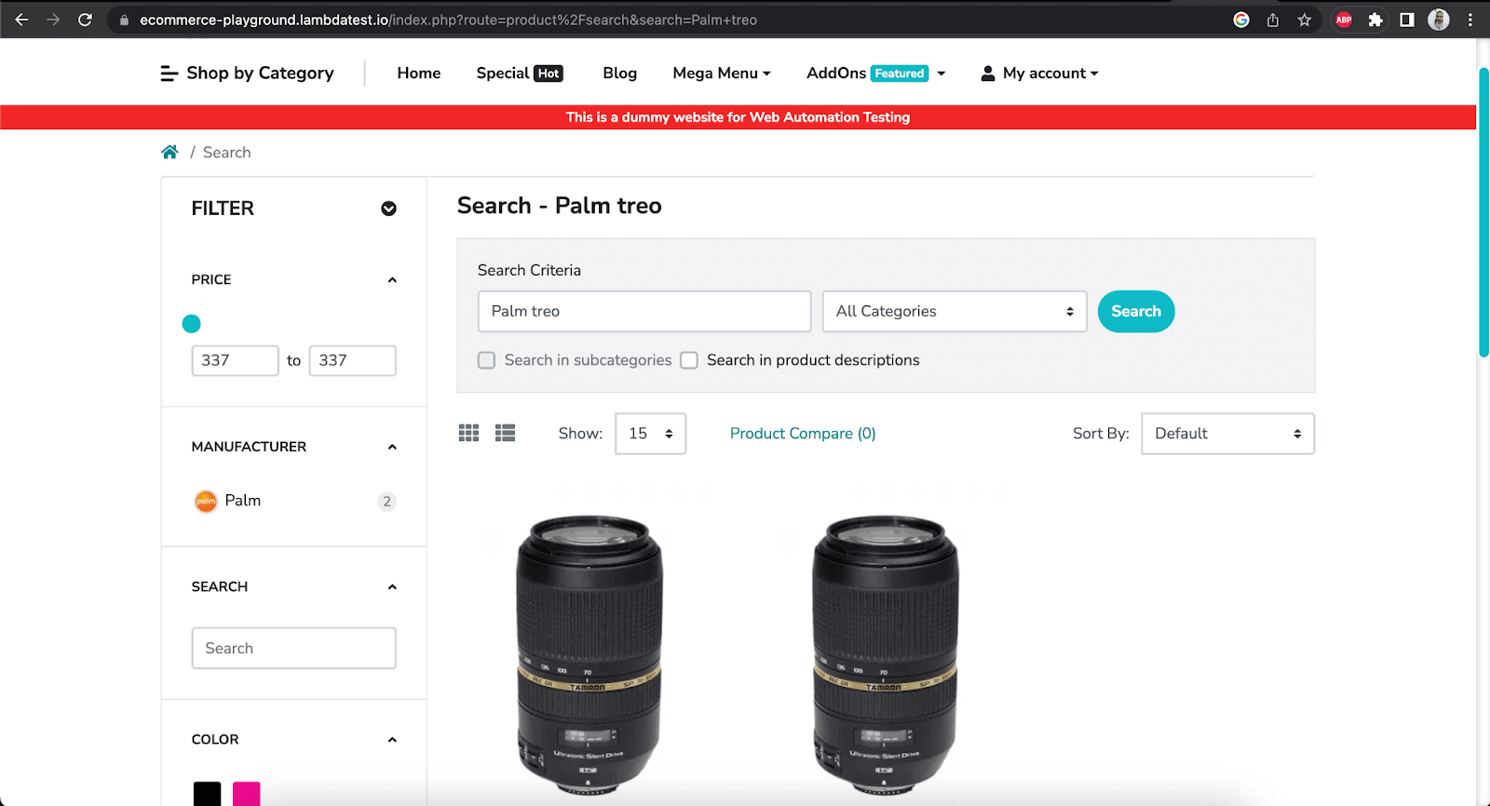Focus the Palm treo search keyword field
Screen dimensions: 1490x806
(644, 312)
